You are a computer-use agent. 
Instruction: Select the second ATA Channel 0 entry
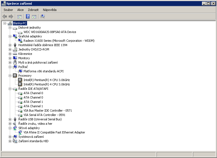33,97
